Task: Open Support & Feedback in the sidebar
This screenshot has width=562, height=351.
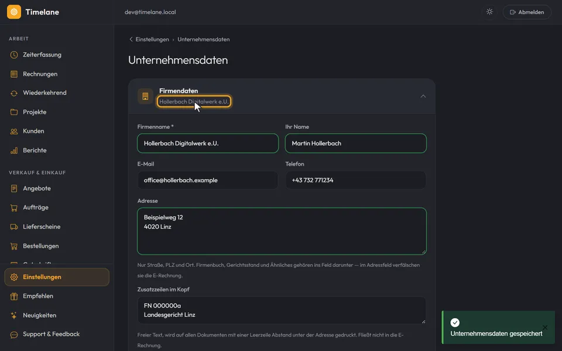Action: click(57, 334)
